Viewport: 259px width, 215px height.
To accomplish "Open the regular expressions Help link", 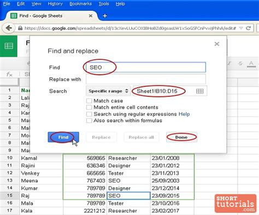I will pos(184,114).
